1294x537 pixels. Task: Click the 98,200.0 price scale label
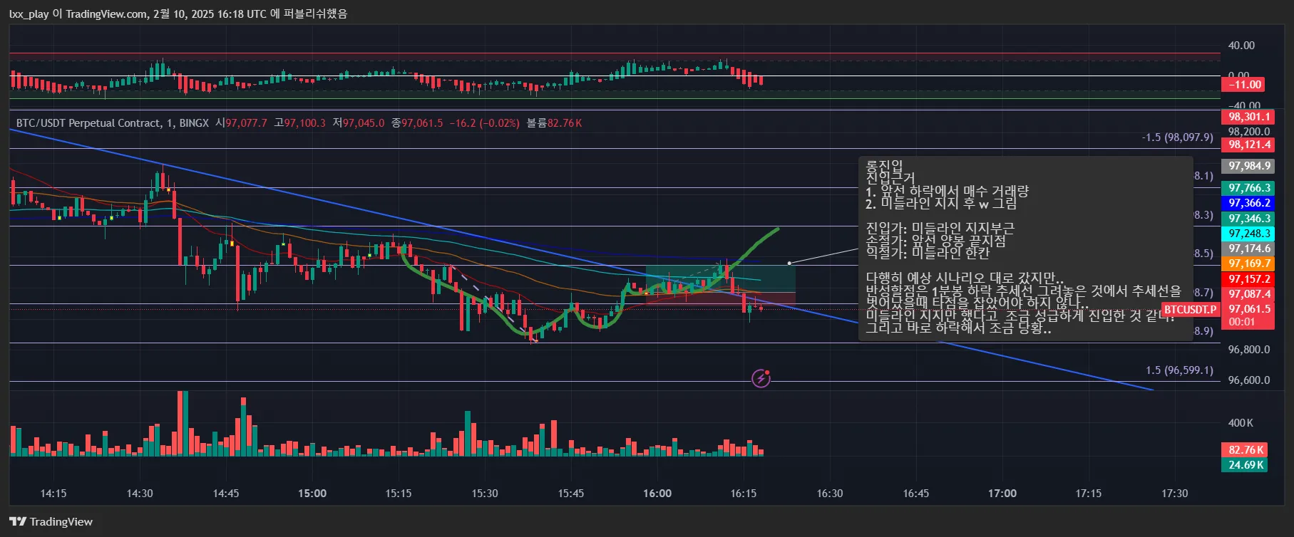pyautogui.click(x=1249, y=132)
